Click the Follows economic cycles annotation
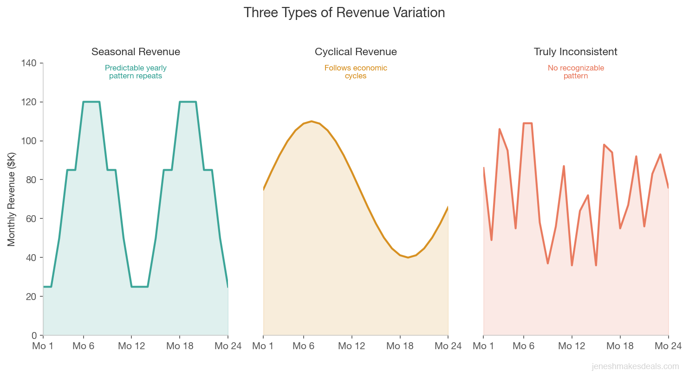The height and width of the screenshot is (377, 689). [x=356, y=72]
